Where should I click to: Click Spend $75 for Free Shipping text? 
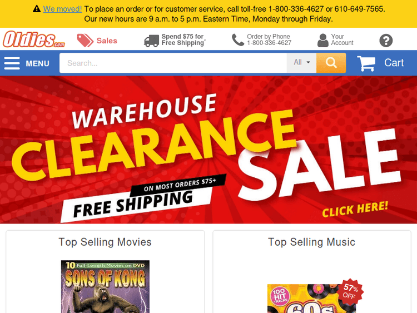point(183,39)
